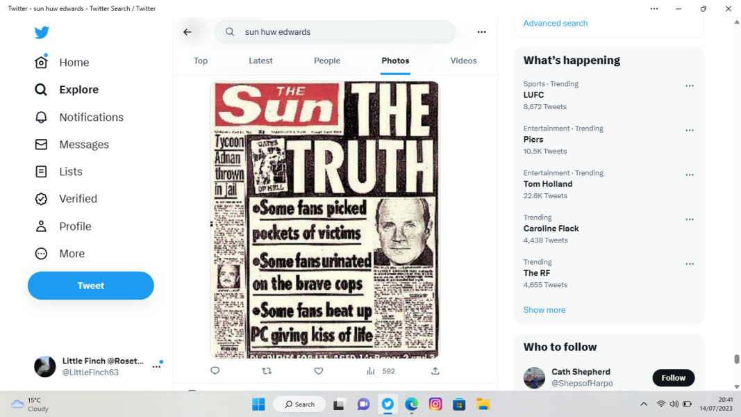This screenshot has width=741, height=417.
Task: Open Explore in the sidebar
Action: 67,90
